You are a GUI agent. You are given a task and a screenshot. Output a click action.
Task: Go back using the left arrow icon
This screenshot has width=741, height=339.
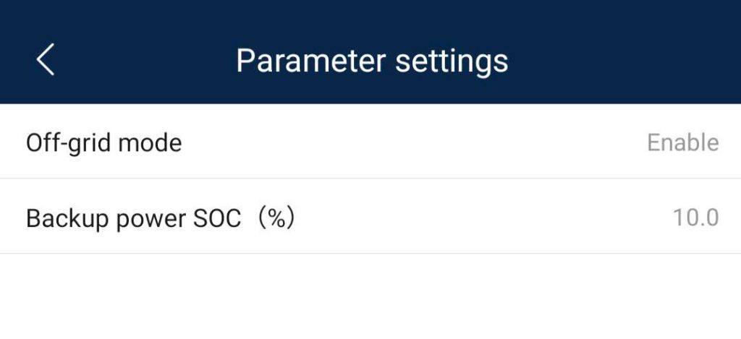click(46, 59)
